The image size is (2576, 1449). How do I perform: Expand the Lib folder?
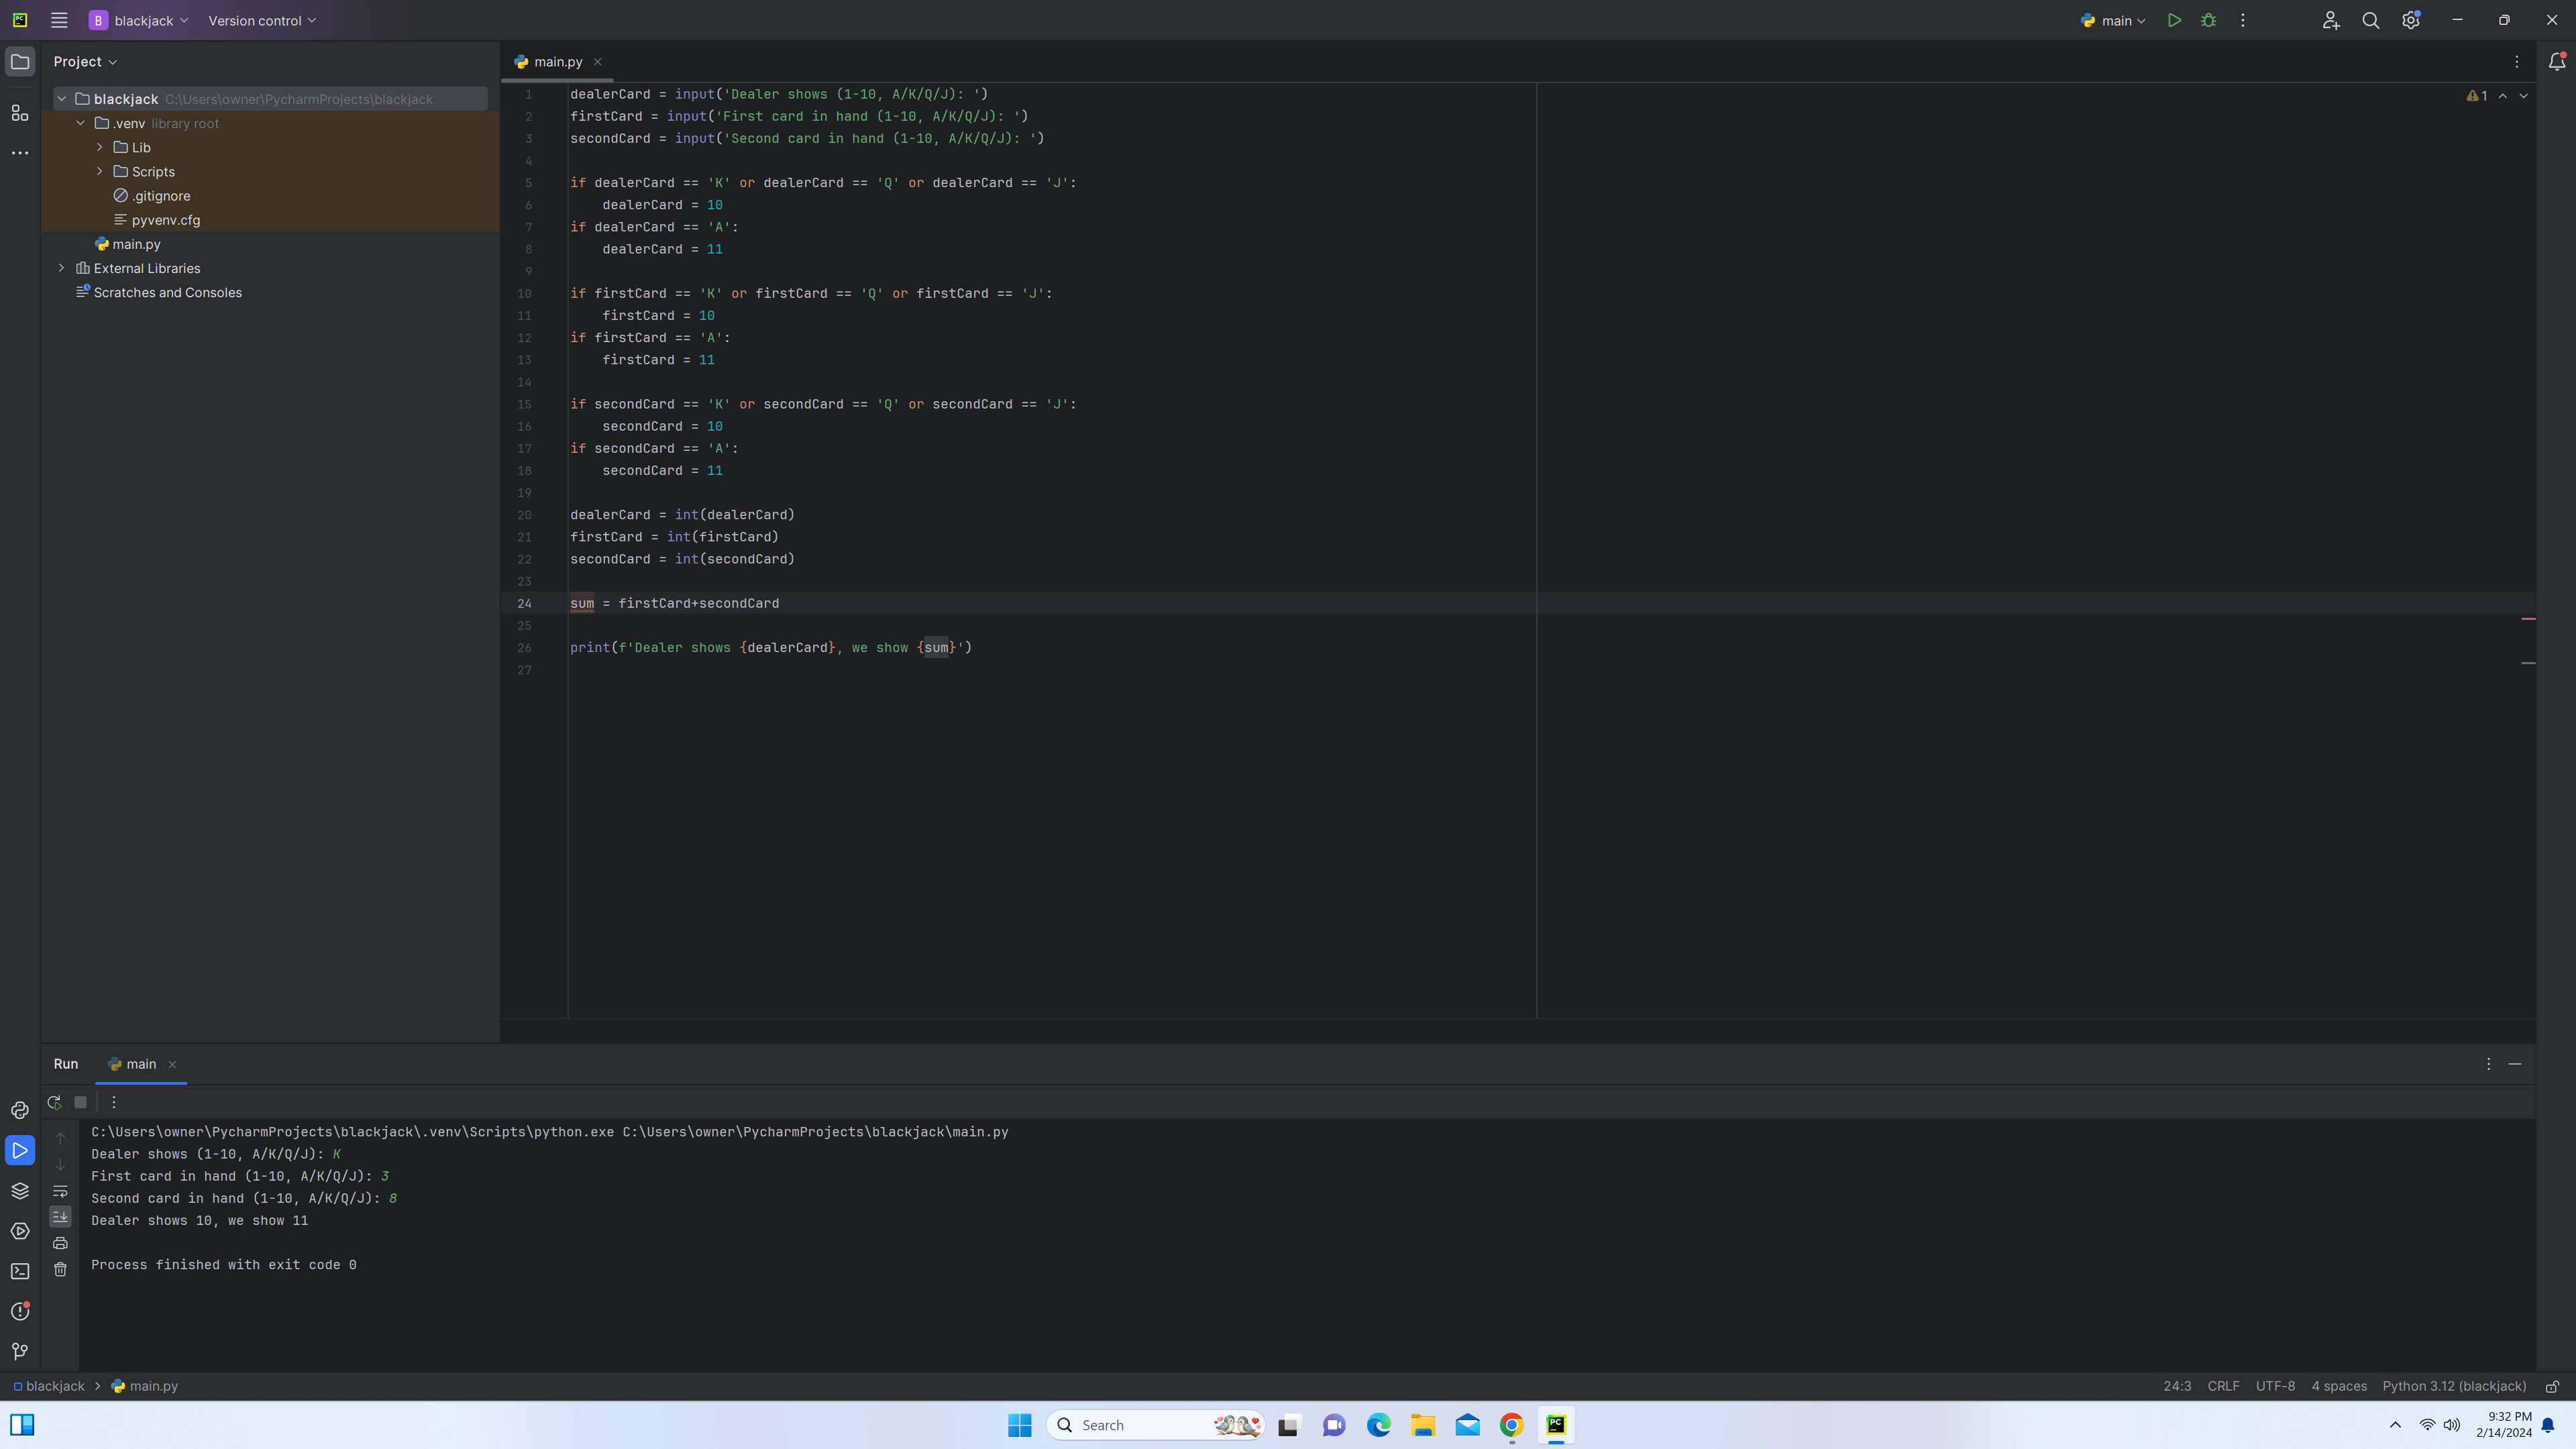pyautogui.click(x=100, y=147)
